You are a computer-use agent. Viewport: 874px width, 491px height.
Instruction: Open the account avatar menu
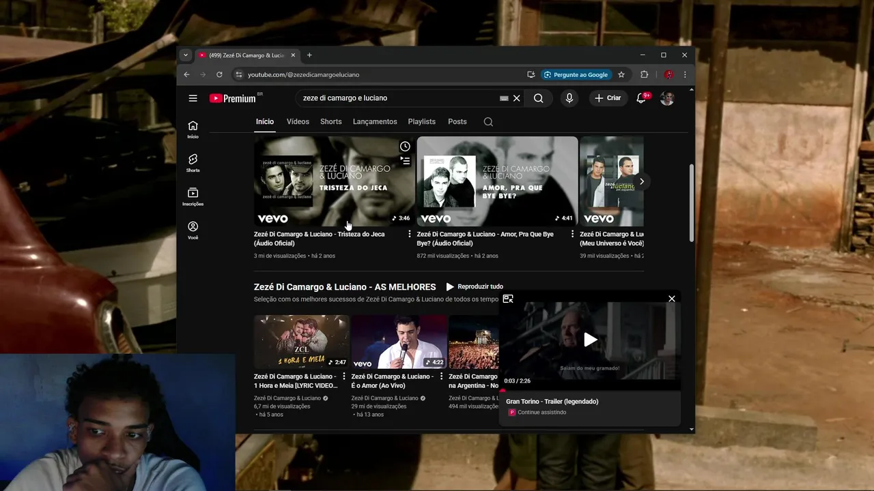point(667,98)
